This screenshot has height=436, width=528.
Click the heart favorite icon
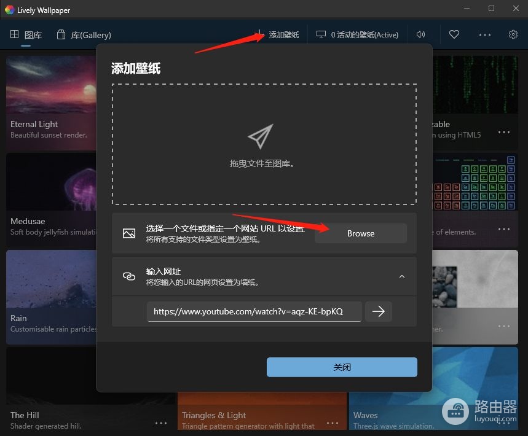[x=454, y=34]
